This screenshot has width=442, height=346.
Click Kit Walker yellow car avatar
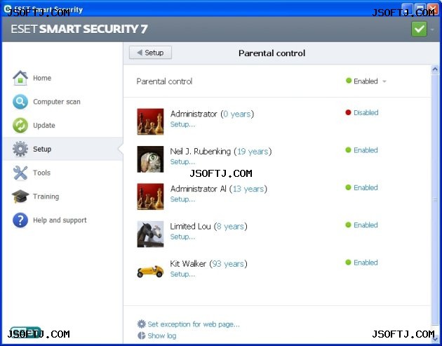point(150,272)
